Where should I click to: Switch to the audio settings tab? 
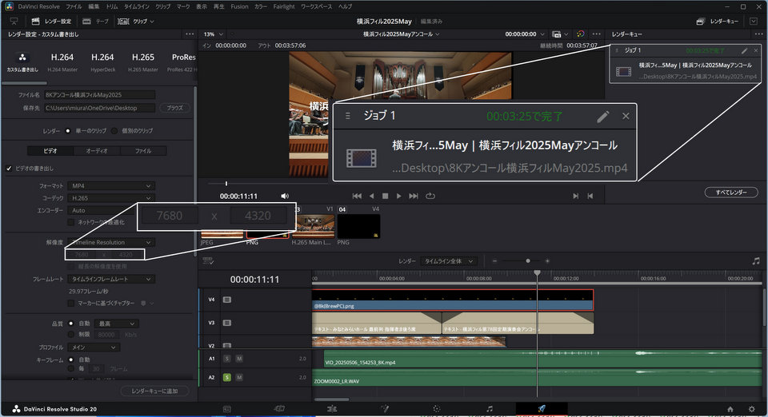coord(97,150)
